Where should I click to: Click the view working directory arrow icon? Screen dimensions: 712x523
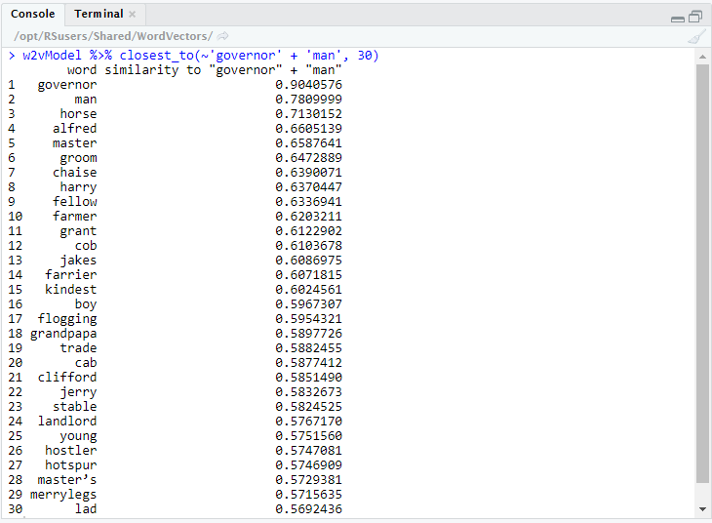223,36
